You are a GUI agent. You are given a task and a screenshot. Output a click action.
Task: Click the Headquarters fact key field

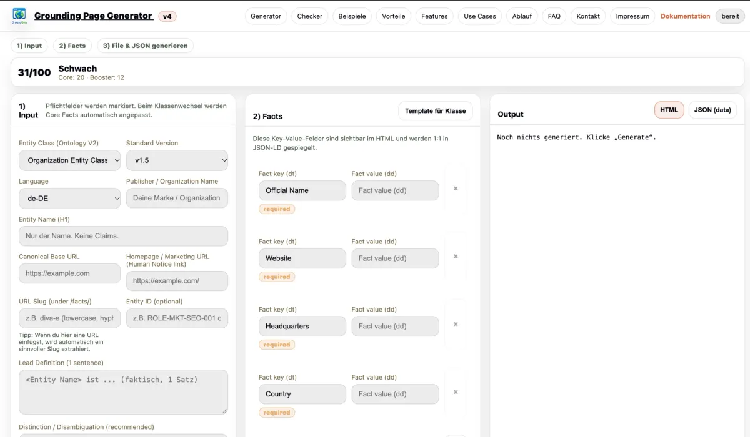tap(302, 326)
